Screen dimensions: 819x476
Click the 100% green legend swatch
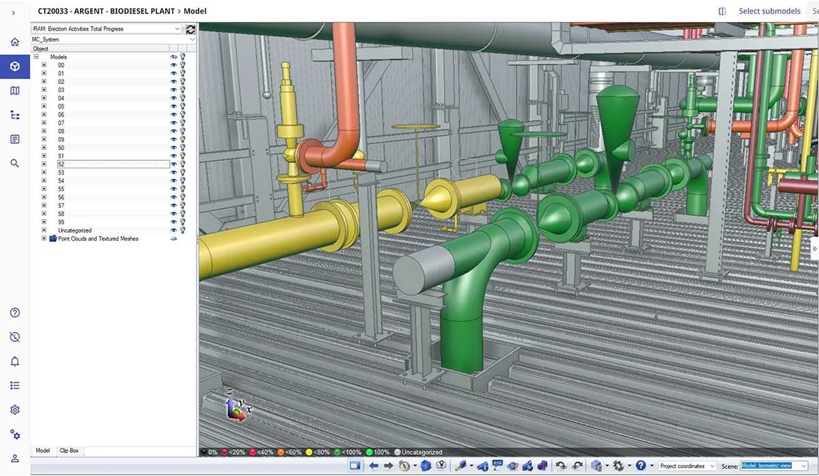(370, 452)
